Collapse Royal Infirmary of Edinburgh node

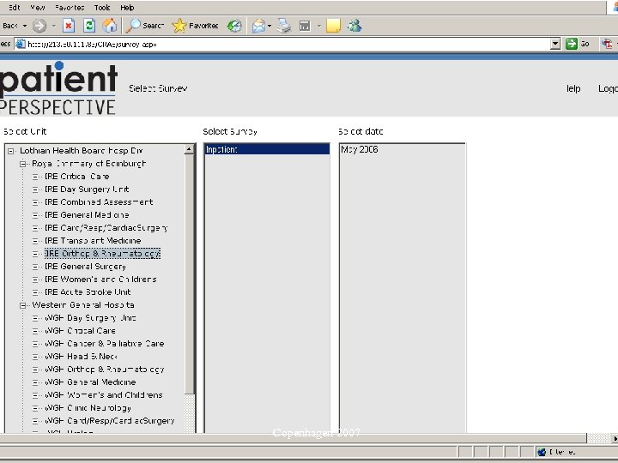[x=23, y=164]
